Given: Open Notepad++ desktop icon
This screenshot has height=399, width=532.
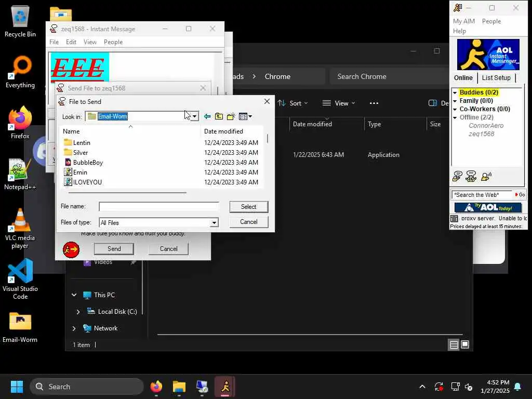Looking at the screenshot, I should (x=20, y=174).
